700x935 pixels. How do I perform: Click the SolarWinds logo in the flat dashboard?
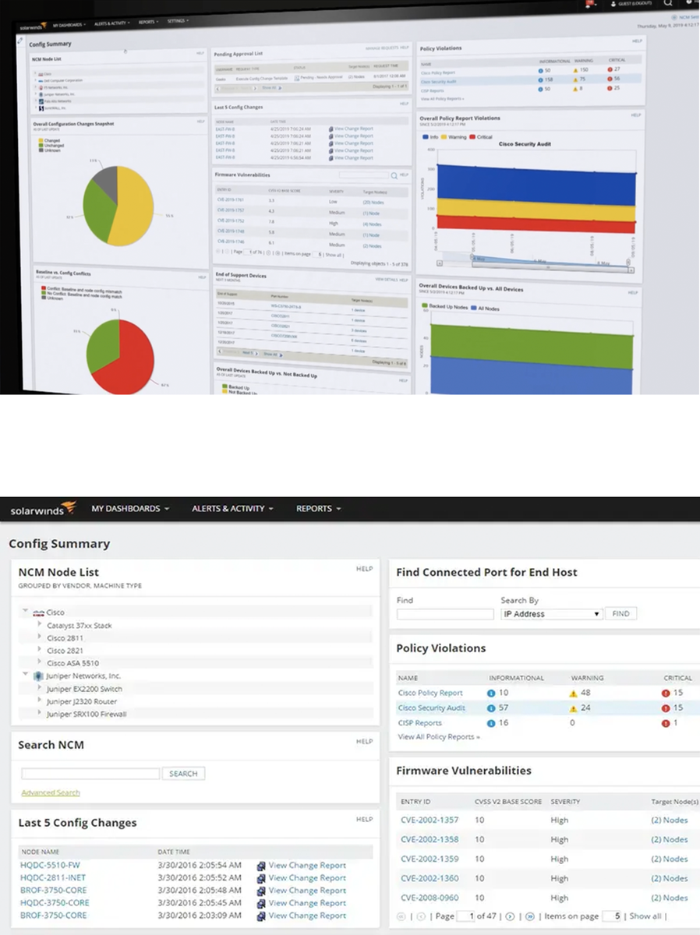[43, 510]
